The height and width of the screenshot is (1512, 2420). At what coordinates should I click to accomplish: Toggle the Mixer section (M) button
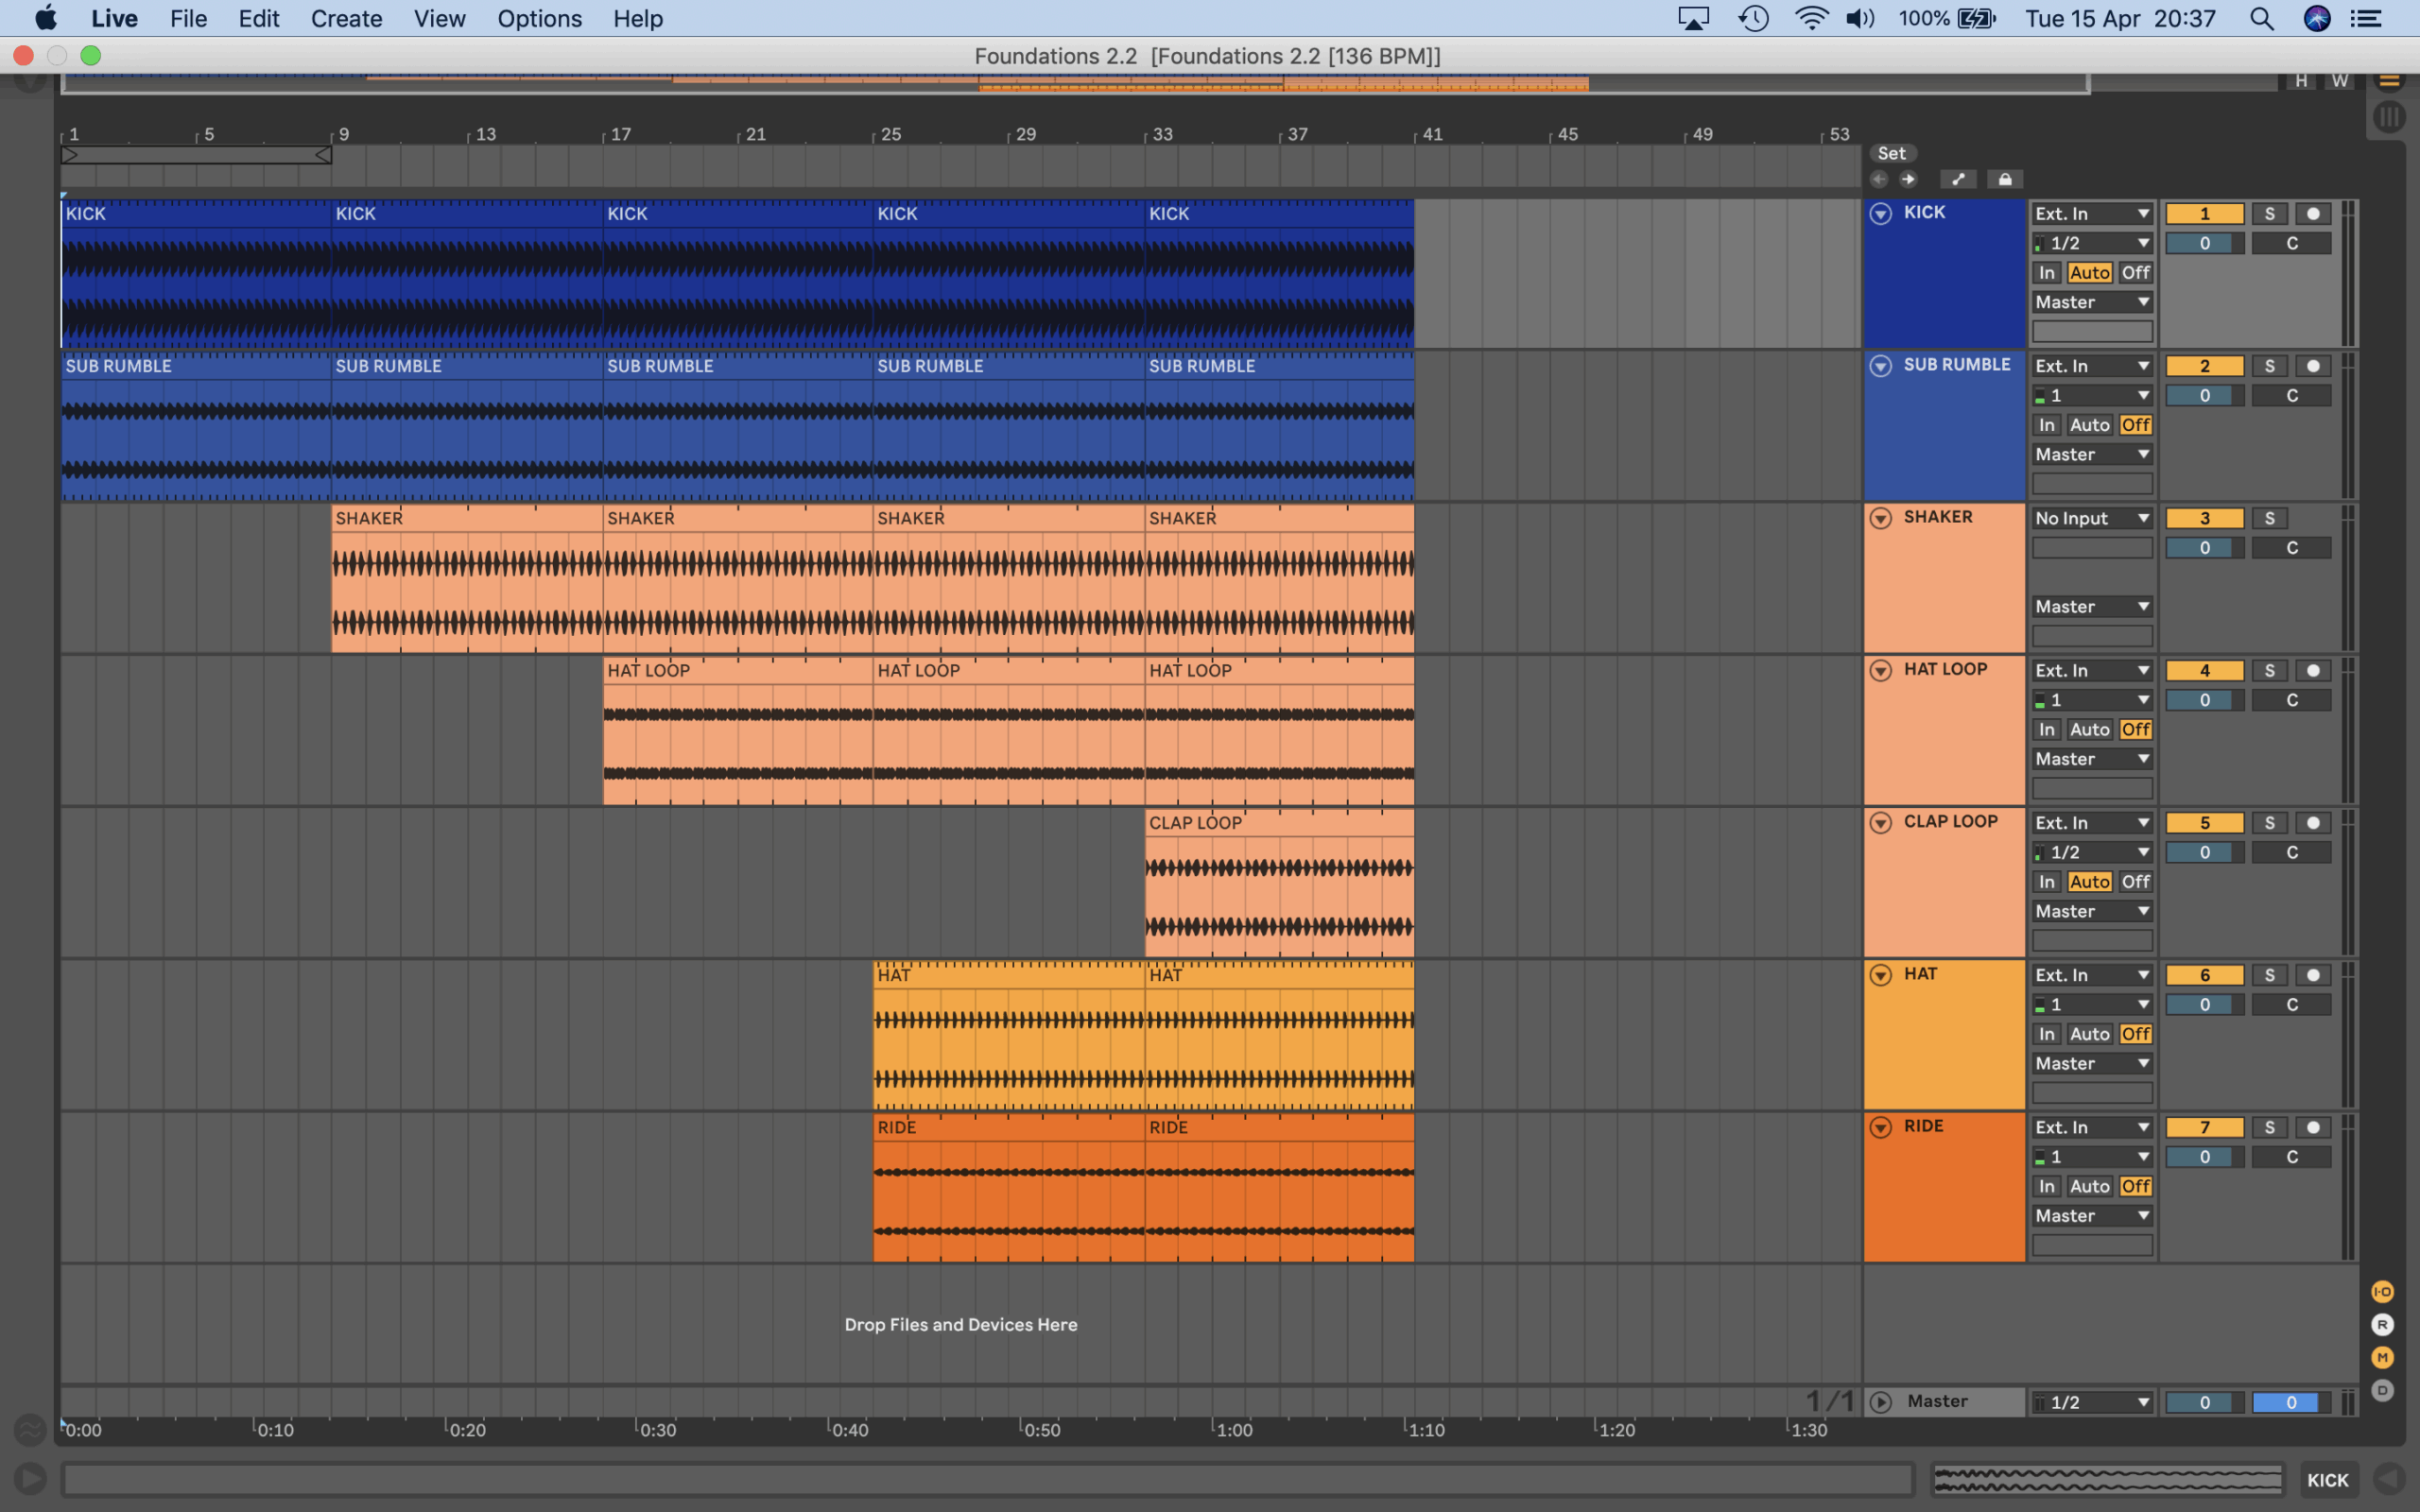2382,1358
